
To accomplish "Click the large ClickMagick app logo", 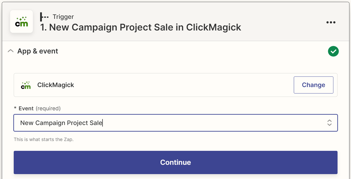I will (21, 22).
